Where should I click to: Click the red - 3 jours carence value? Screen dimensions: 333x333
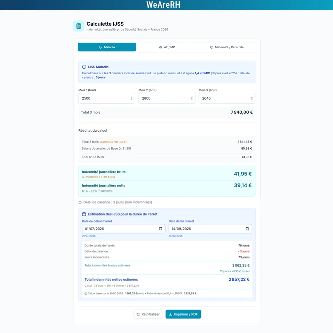click(x=244, y=251)
